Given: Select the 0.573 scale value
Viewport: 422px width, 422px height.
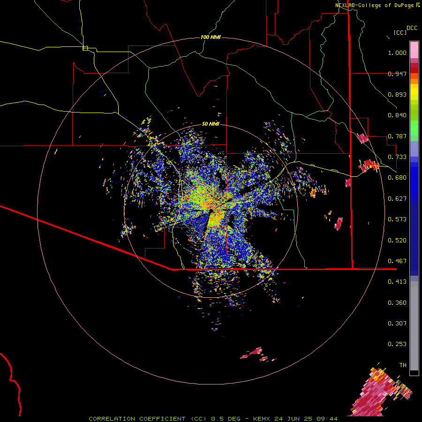Looking at the screenshot, I should pyautogui.click(x=397, y=219).
